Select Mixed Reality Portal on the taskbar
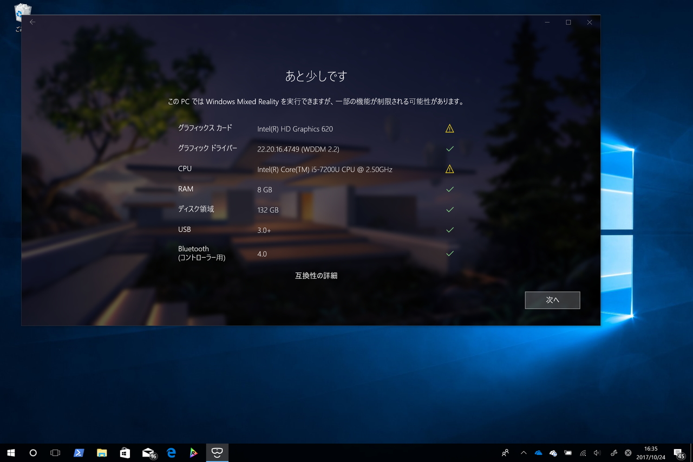 217,453
